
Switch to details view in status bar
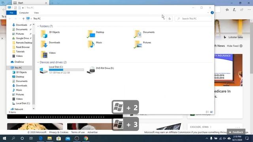(x=207, y=112)
